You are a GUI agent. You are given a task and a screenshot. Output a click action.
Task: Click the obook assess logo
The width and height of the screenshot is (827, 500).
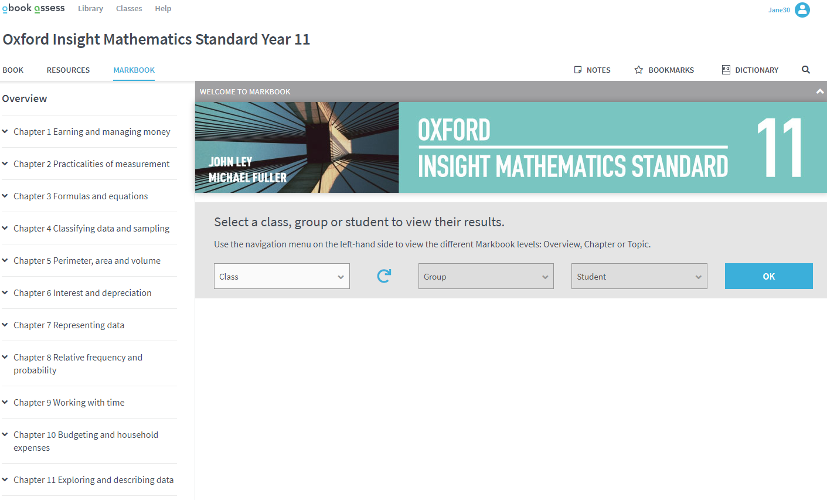33,8
